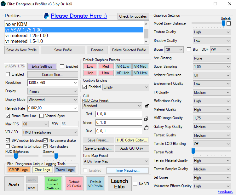
Task: Click Save As New Profile
Action: point(21,50)
